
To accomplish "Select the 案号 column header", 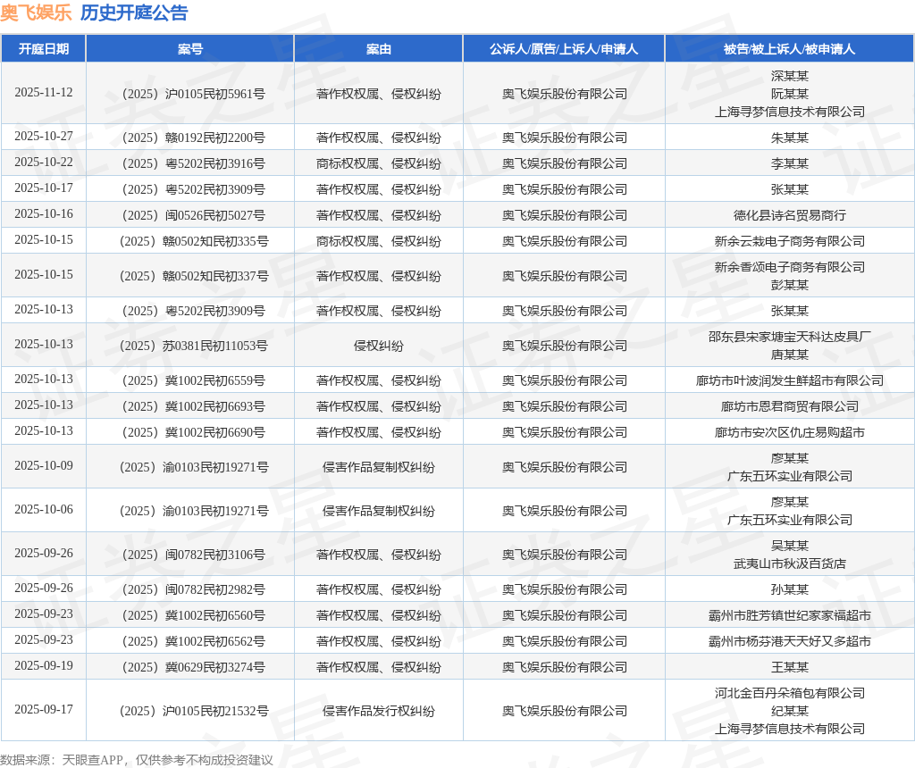I will (190, 49).
